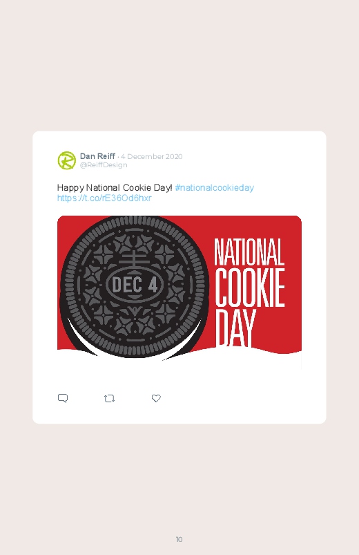Screen dimensions: 359x555
Task: Click the retweet arrows icon
Action: (110, 399)
